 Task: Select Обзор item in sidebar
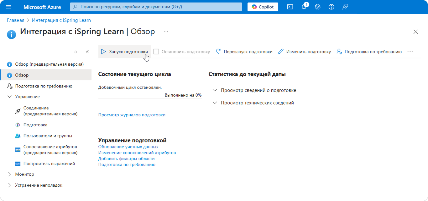click(46, 75)
